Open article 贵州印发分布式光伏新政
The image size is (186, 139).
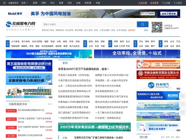tap(108, 86)
